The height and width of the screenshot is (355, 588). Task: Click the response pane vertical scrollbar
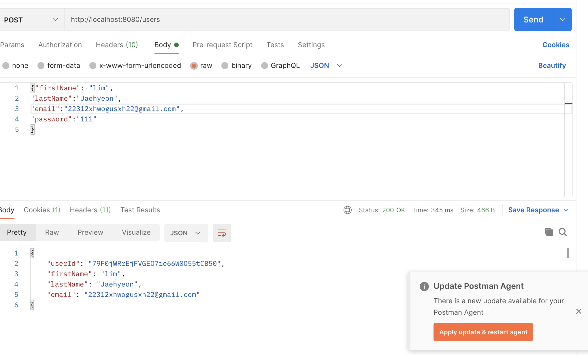tap(568, 253)
